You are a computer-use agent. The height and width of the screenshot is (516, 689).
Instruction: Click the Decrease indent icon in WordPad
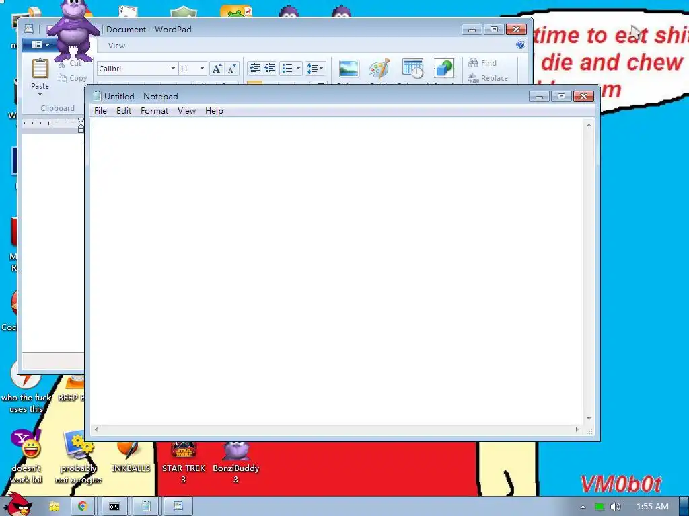point(255,69)
